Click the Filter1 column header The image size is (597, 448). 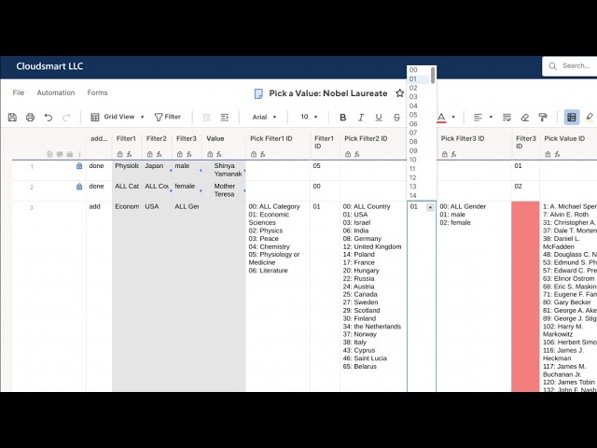[x=126, y=139]
